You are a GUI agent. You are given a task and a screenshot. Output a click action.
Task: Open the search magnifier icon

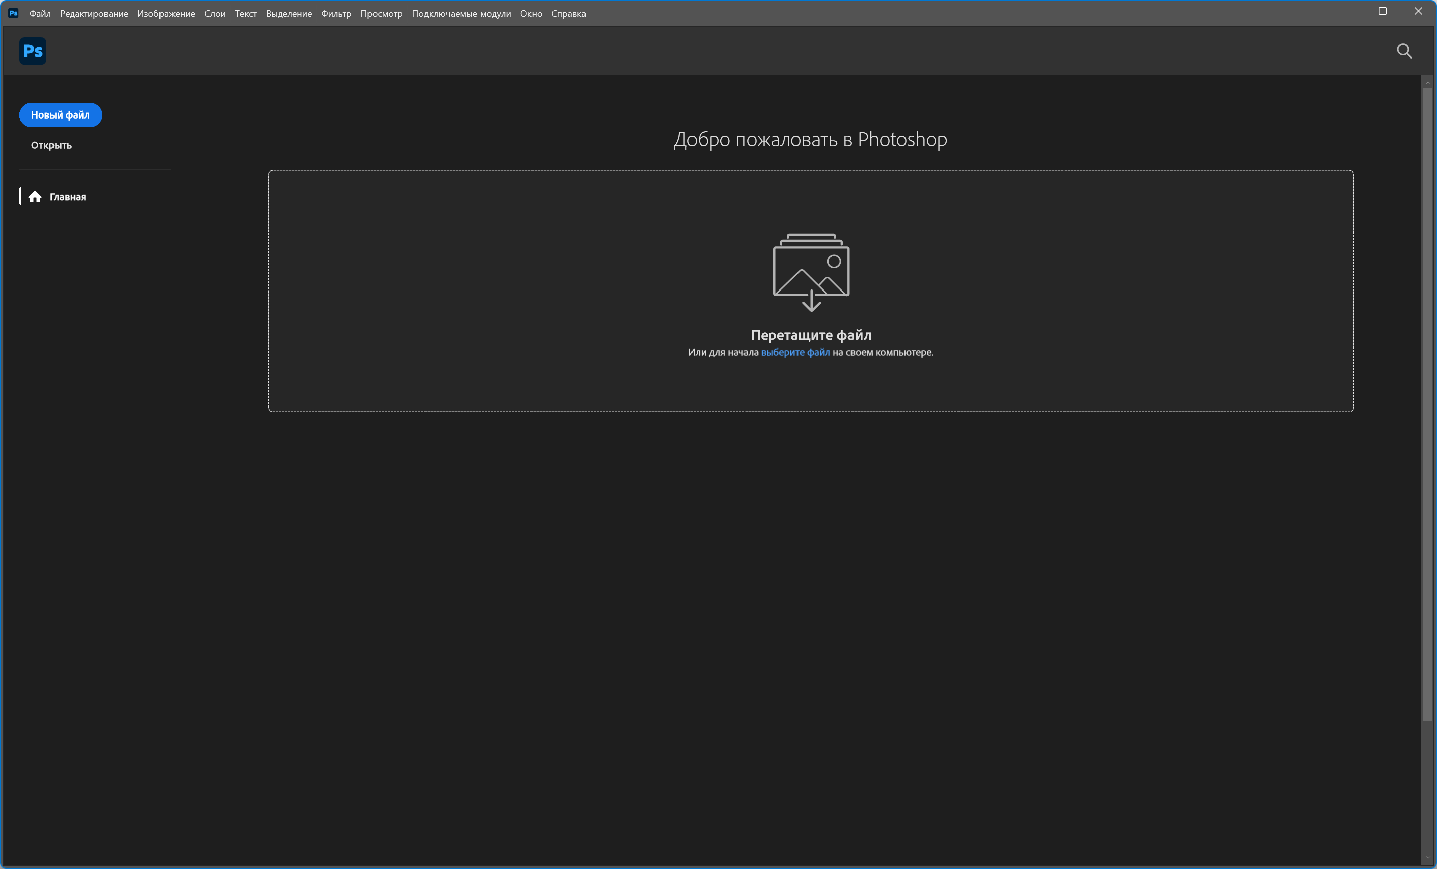point(1404,51)
